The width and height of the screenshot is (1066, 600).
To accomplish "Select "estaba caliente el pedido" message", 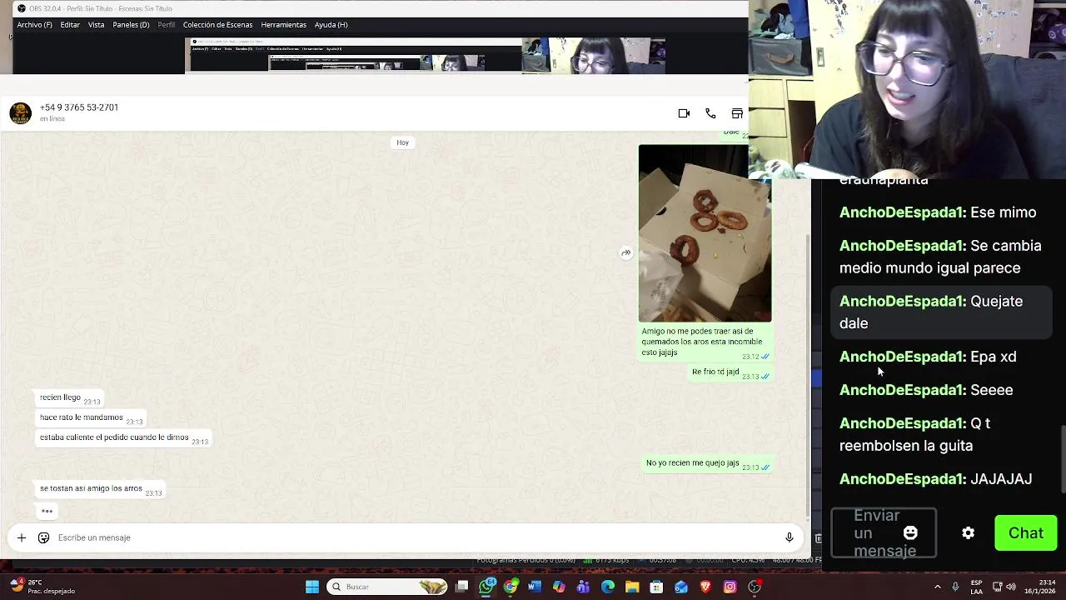I will 123,438.
